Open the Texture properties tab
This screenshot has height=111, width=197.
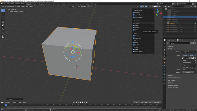(164, 84)
